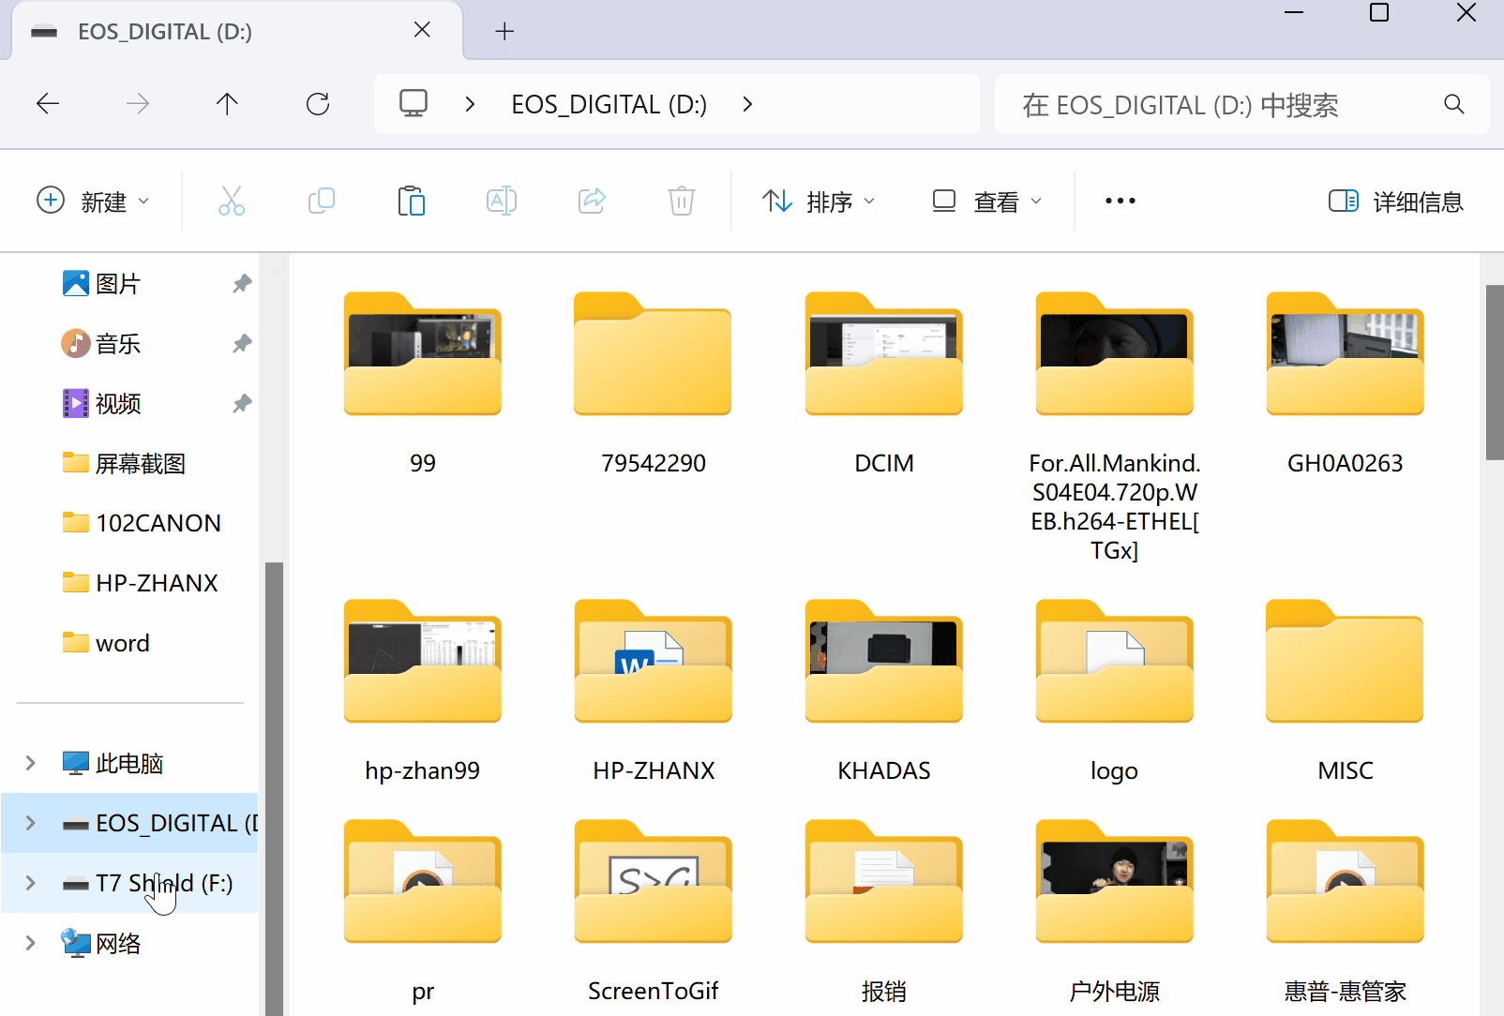Screen dimensions: 1504x1016
Task: Unpin 图片 using its pin icon
Action: click(x=242, y=283)
